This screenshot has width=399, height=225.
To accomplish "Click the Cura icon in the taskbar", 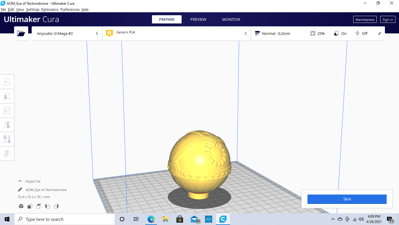I will pyautogui.click(x=223, y=219).
